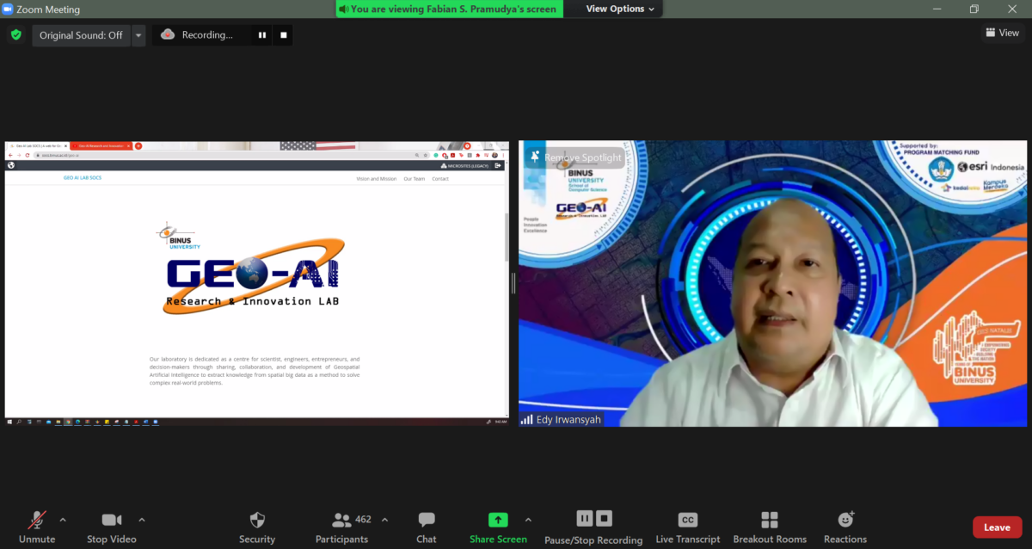Screen dimensions: 1032x549
Task: Click the shared page's vertical scrollbar
Action: point(506,237)
